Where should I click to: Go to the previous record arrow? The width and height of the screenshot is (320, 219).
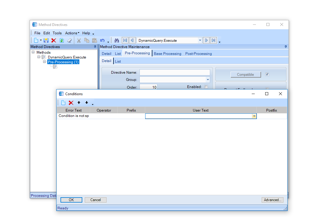(132, 40)
